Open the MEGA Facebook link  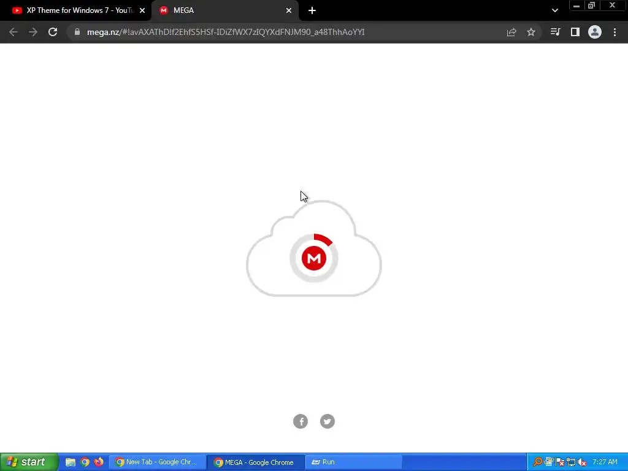(301, 421)
